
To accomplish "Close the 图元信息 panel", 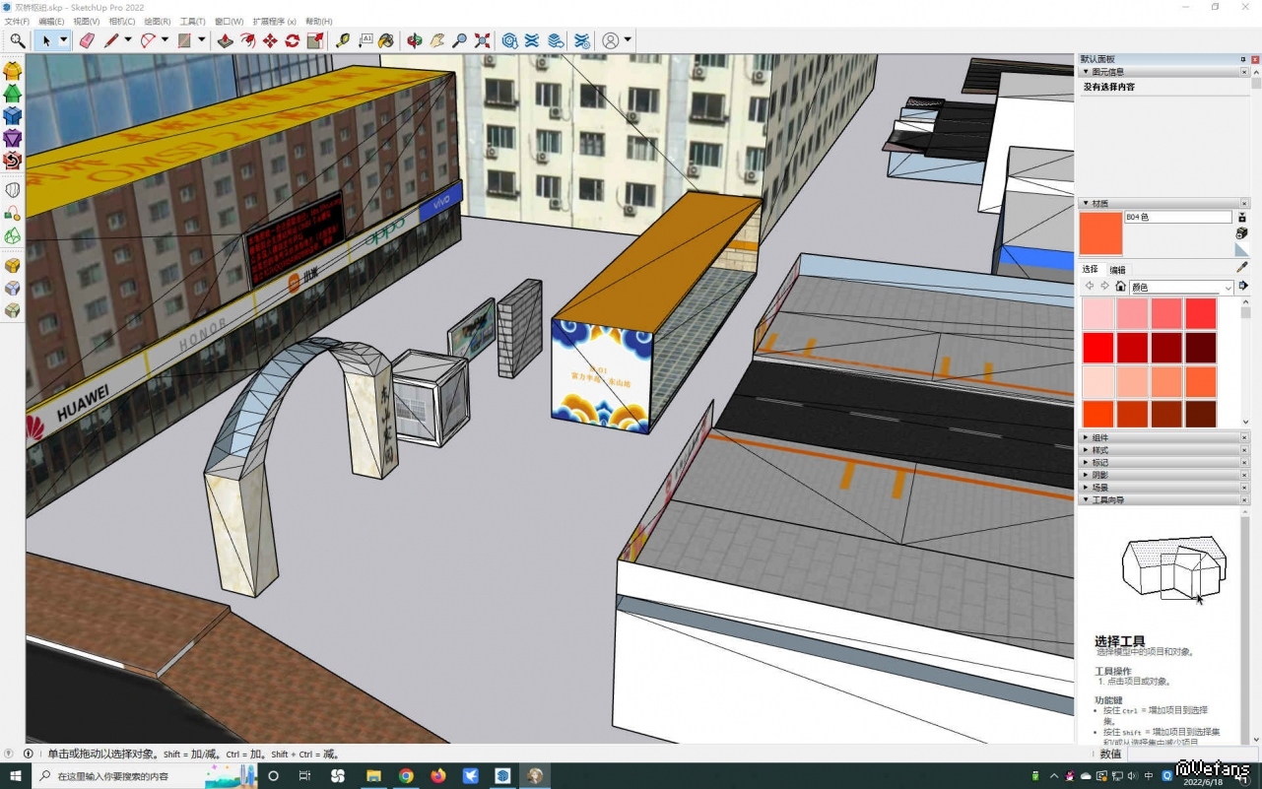I will pyautogui.click(x=1244, y=72).
